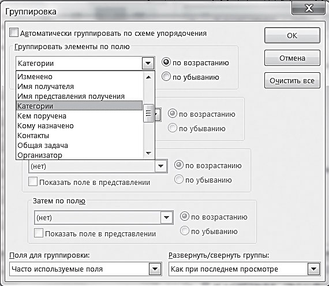This screenshot has height=286, width=329.
Task: Open the last Затем по полю (нет) dropdown
Action: coord(167,218)
